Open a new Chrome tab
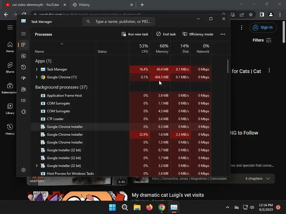 142,5
